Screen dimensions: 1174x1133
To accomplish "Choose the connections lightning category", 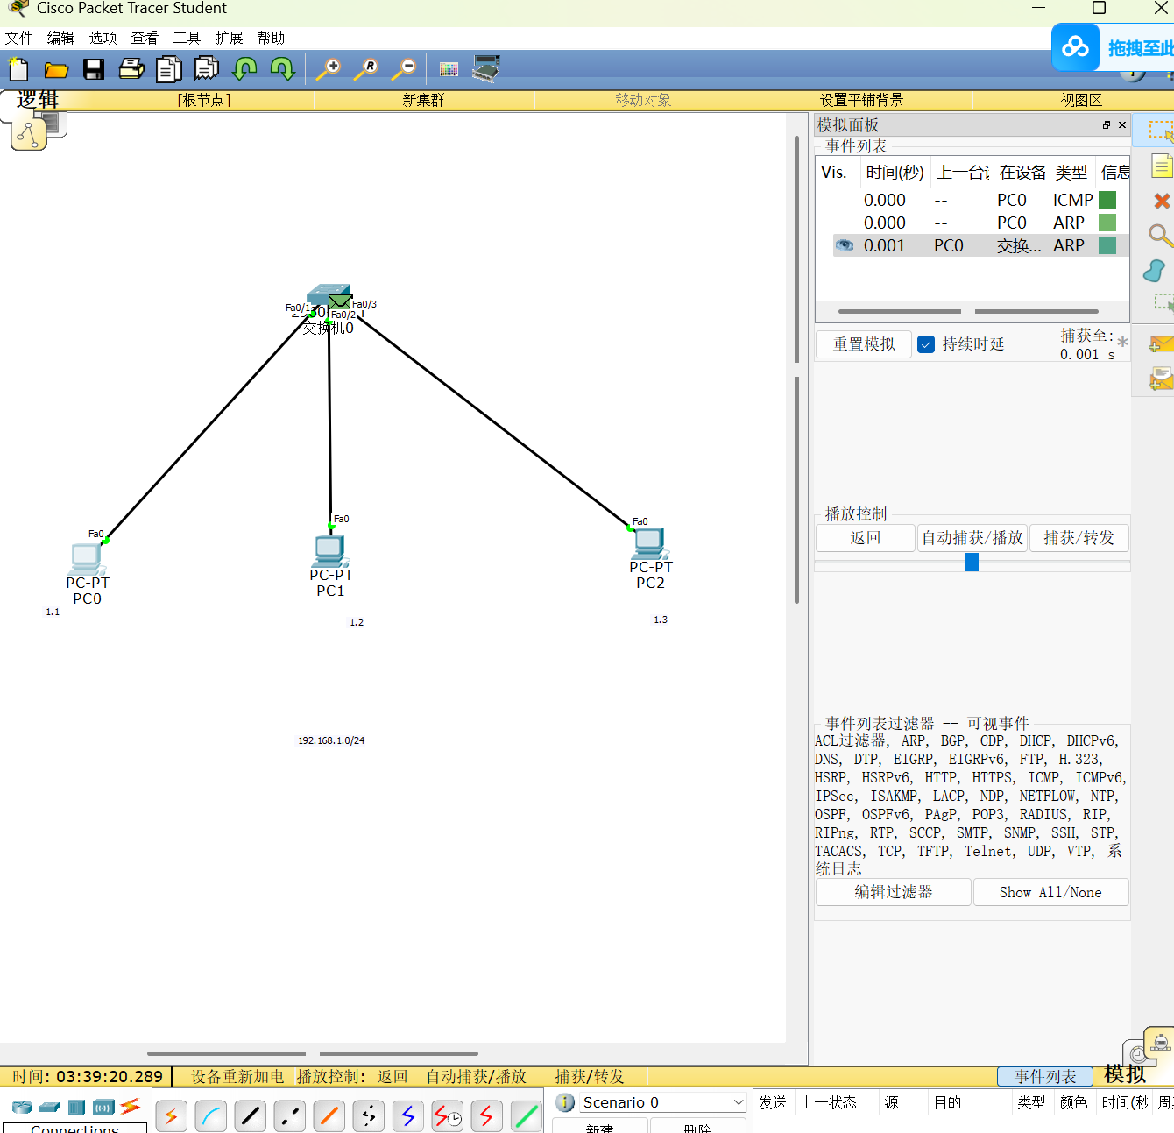I will pos(130,1106).
